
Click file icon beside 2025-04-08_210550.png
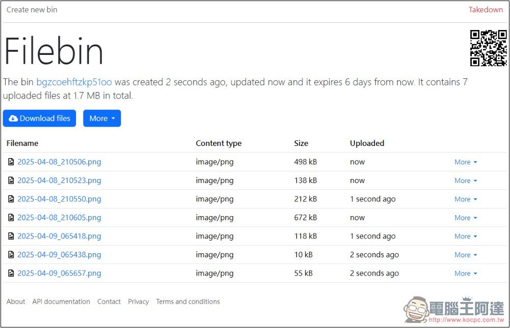click(11, 199)
